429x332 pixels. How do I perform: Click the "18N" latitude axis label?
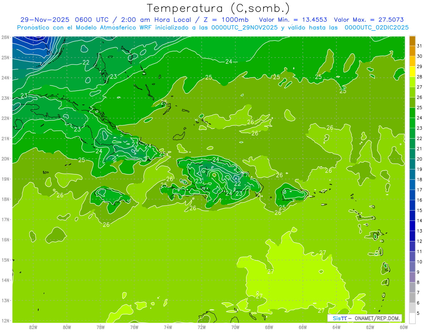click(x=5, y=199)
